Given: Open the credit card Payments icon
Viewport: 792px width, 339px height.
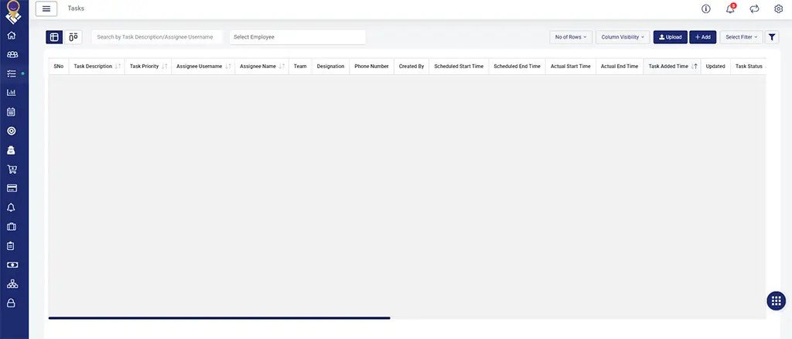Looking at the screenshot, I should [12, 188].
